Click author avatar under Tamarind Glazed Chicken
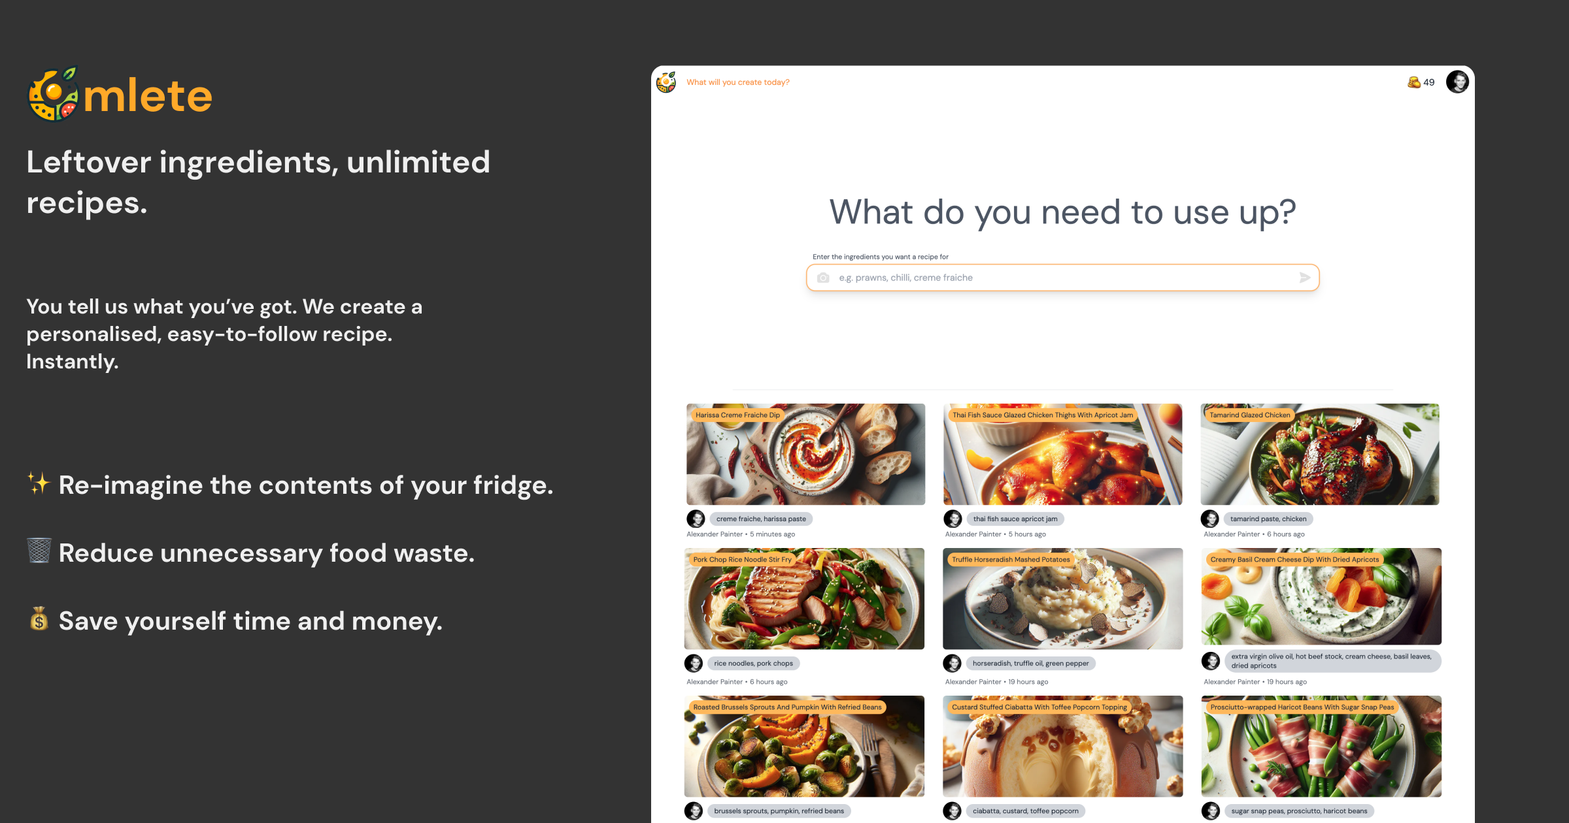1569x823 pixels. [1210, 519]
